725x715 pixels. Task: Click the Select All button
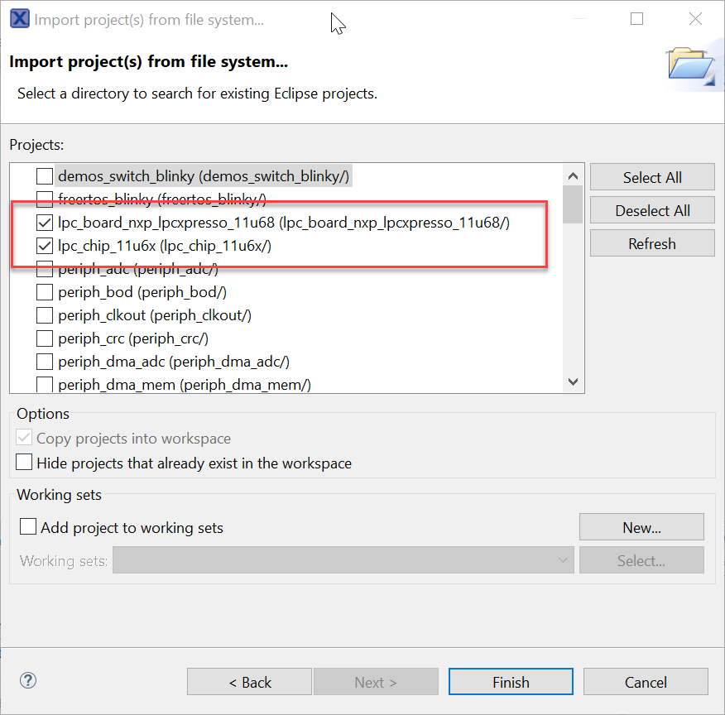[x=652, y=178]
